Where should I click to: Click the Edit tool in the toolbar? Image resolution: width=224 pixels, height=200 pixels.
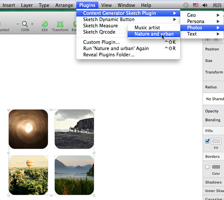(44, 24)
